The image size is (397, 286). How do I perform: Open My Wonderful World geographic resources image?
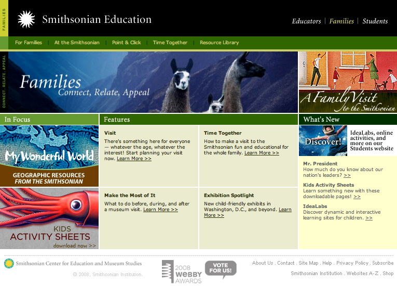pyautogui.click(x=49, y=156)
